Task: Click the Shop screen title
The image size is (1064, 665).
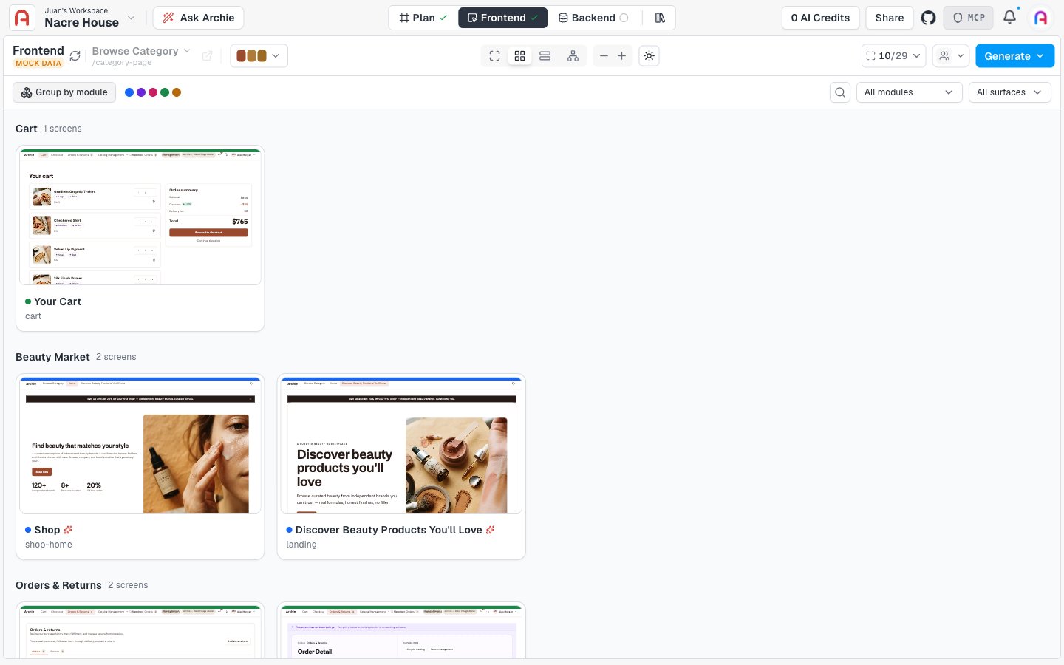Action: tap(47, 530)
